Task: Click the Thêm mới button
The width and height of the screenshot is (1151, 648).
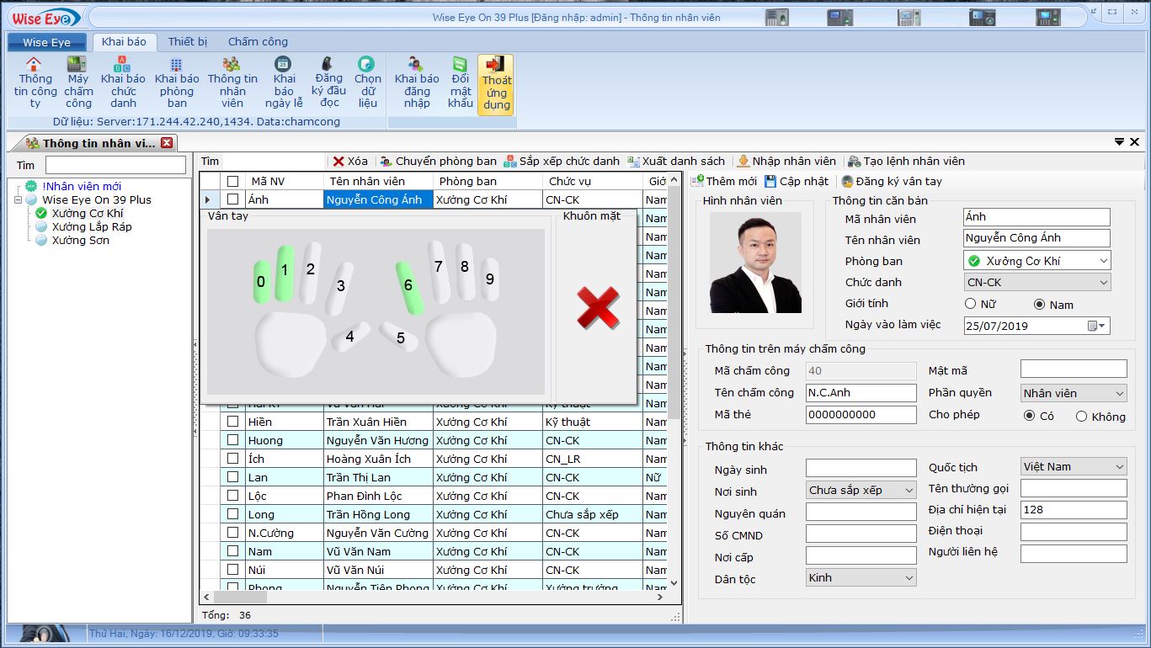Action: (x=723, y=181)
